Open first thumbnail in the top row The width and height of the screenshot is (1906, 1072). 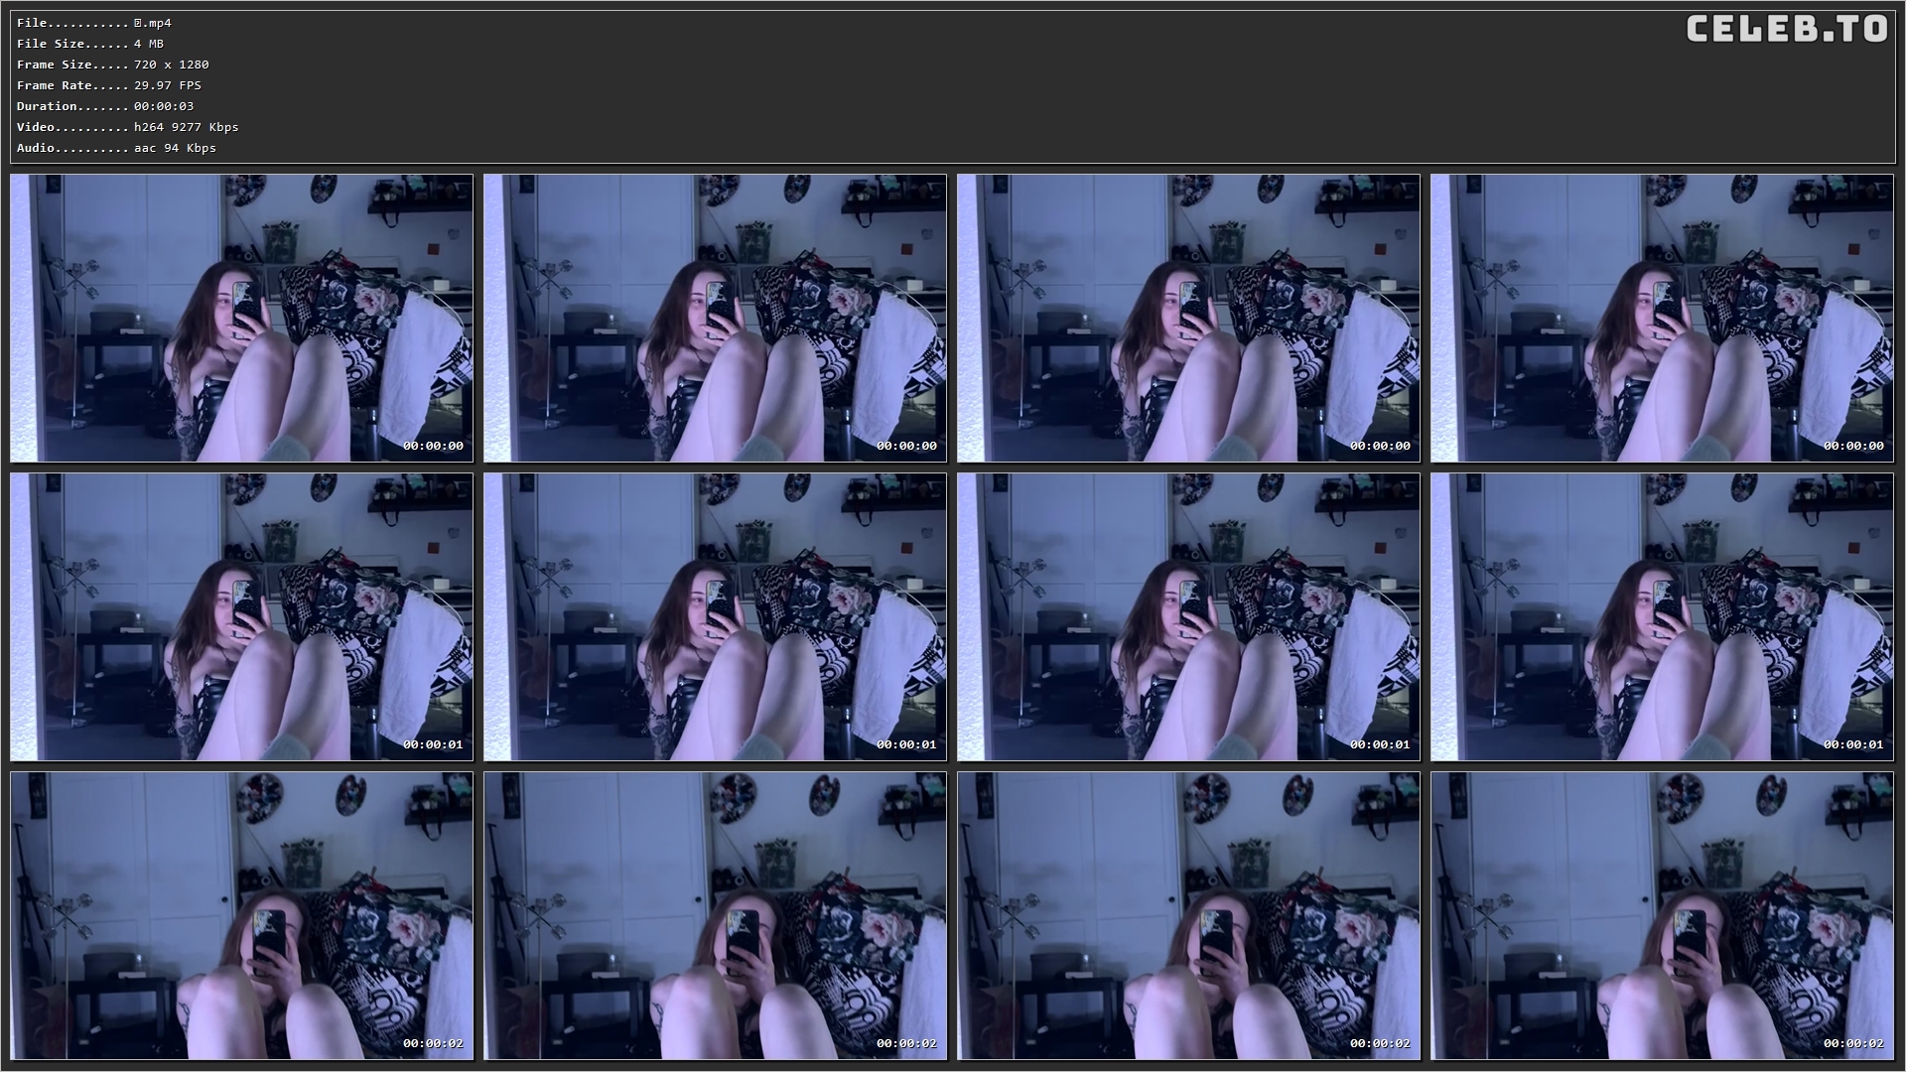(x=241, y=318)
